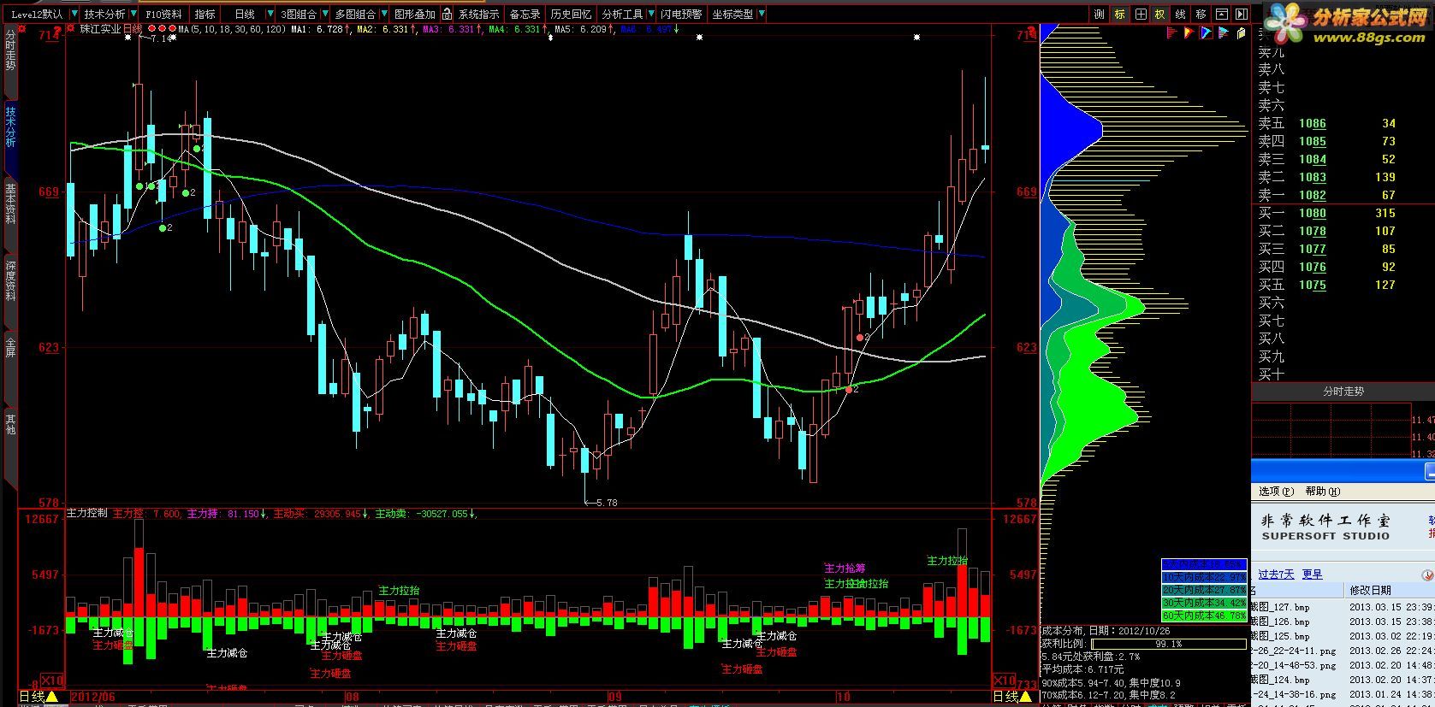Open F10资料 company information
Image resolution: width=1435 pixels, height=707 pixels.
[163, 15]
